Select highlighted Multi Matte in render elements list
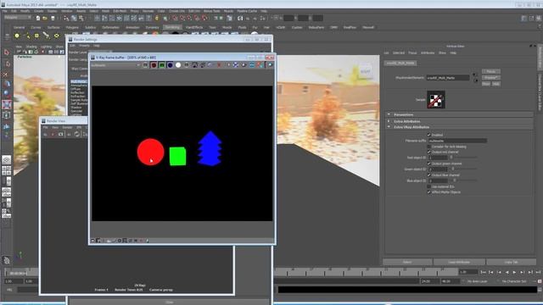Image resolution: width=543 pixels, height=305 pixels. tap(79, 81)
